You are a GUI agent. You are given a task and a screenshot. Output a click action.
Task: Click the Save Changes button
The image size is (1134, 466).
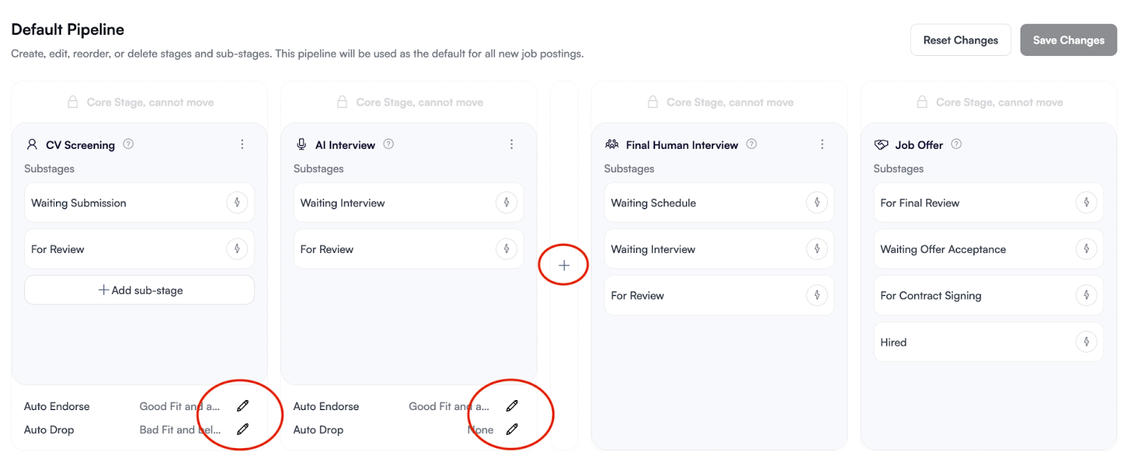pos(1067,40)
